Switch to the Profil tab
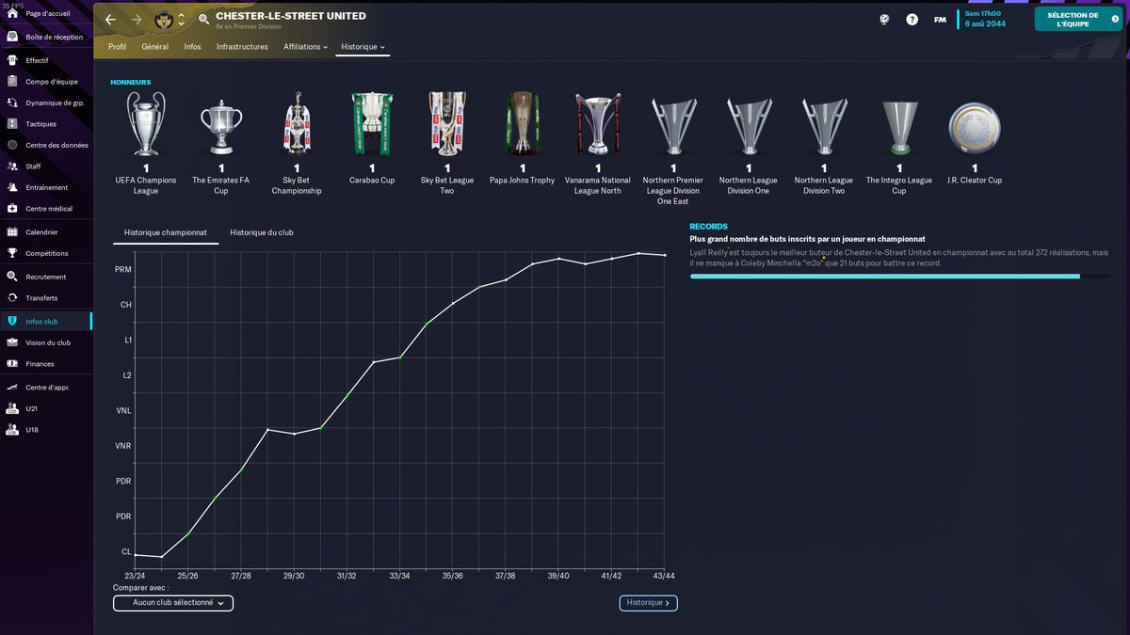The width and height of the screenshot is (1130, 635). [x=118, y=46]
